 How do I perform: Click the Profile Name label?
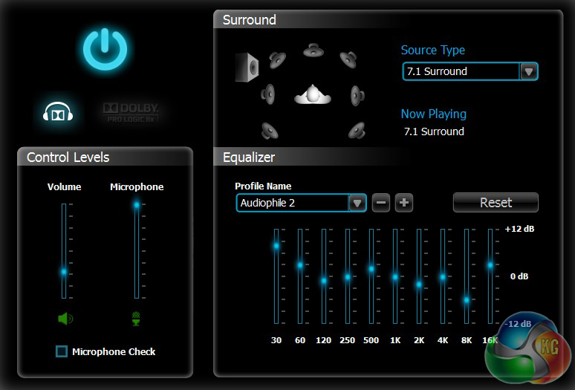pos(263,186)
